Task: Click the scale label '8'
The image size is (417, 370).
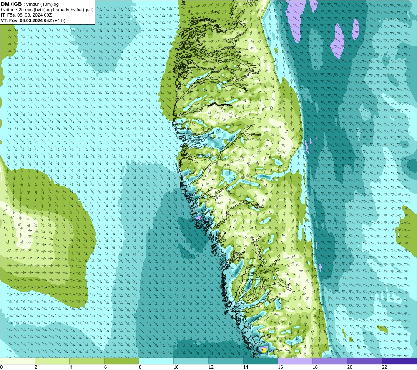Action: (140, 367)
